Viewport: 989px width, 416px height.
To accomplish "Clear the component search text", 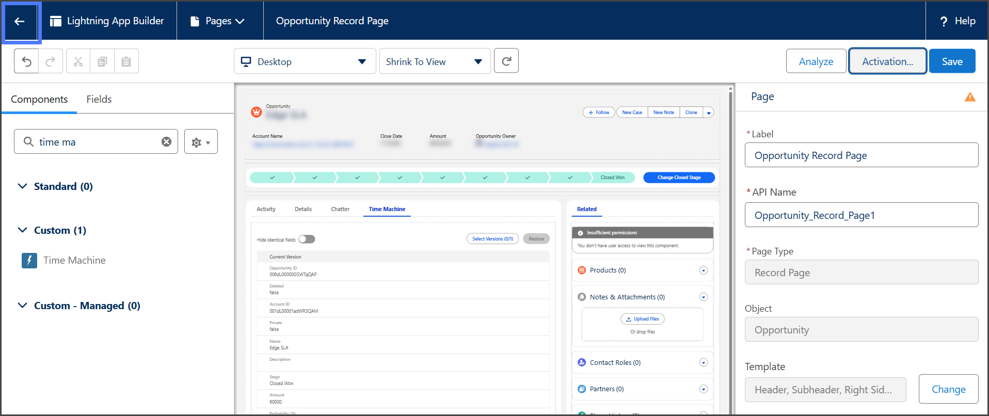I will [166, 142].
